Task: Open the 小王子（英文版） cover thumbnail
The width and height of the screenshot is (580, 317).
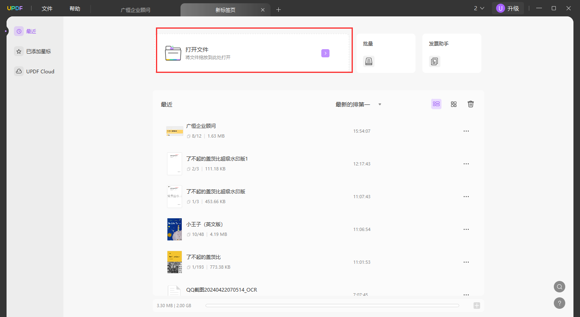Action: click(175, 229)
